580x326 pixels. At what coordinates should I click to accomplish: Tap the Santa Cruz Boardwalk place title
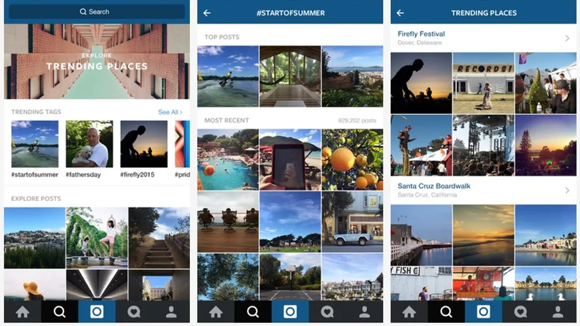point(434,186)
